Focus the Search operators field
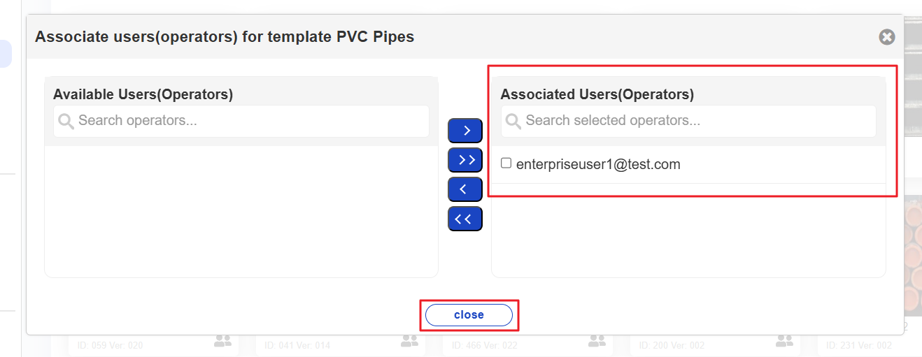Screen dimensions: 922x357 pyautogui.click(x=248, y=121)
